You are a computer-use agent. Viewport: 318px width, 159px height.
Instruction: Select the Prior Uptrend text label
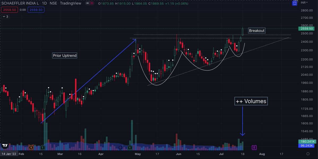64,56
